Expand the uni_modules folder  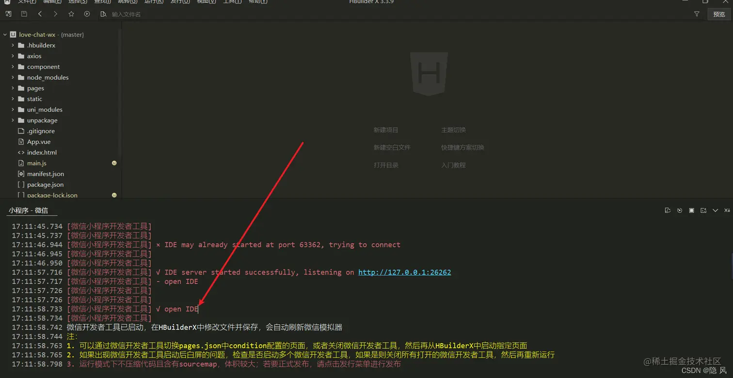point(13,109)
